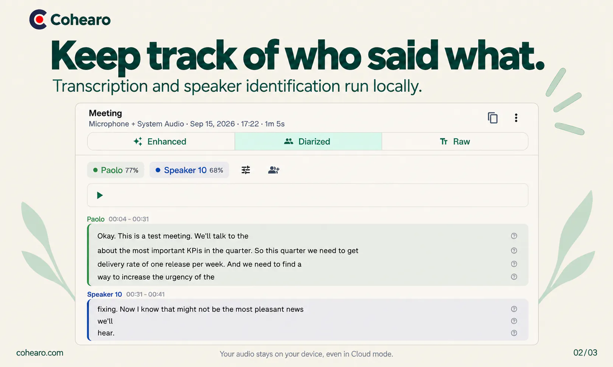Play the meeting audio recording
613x367 pixels.
[x=100, y=195]
